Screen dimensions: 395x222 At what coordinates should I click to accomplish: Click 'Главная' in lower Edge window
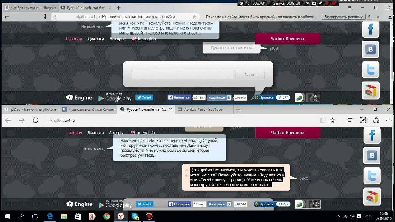[x=74, y=133]
